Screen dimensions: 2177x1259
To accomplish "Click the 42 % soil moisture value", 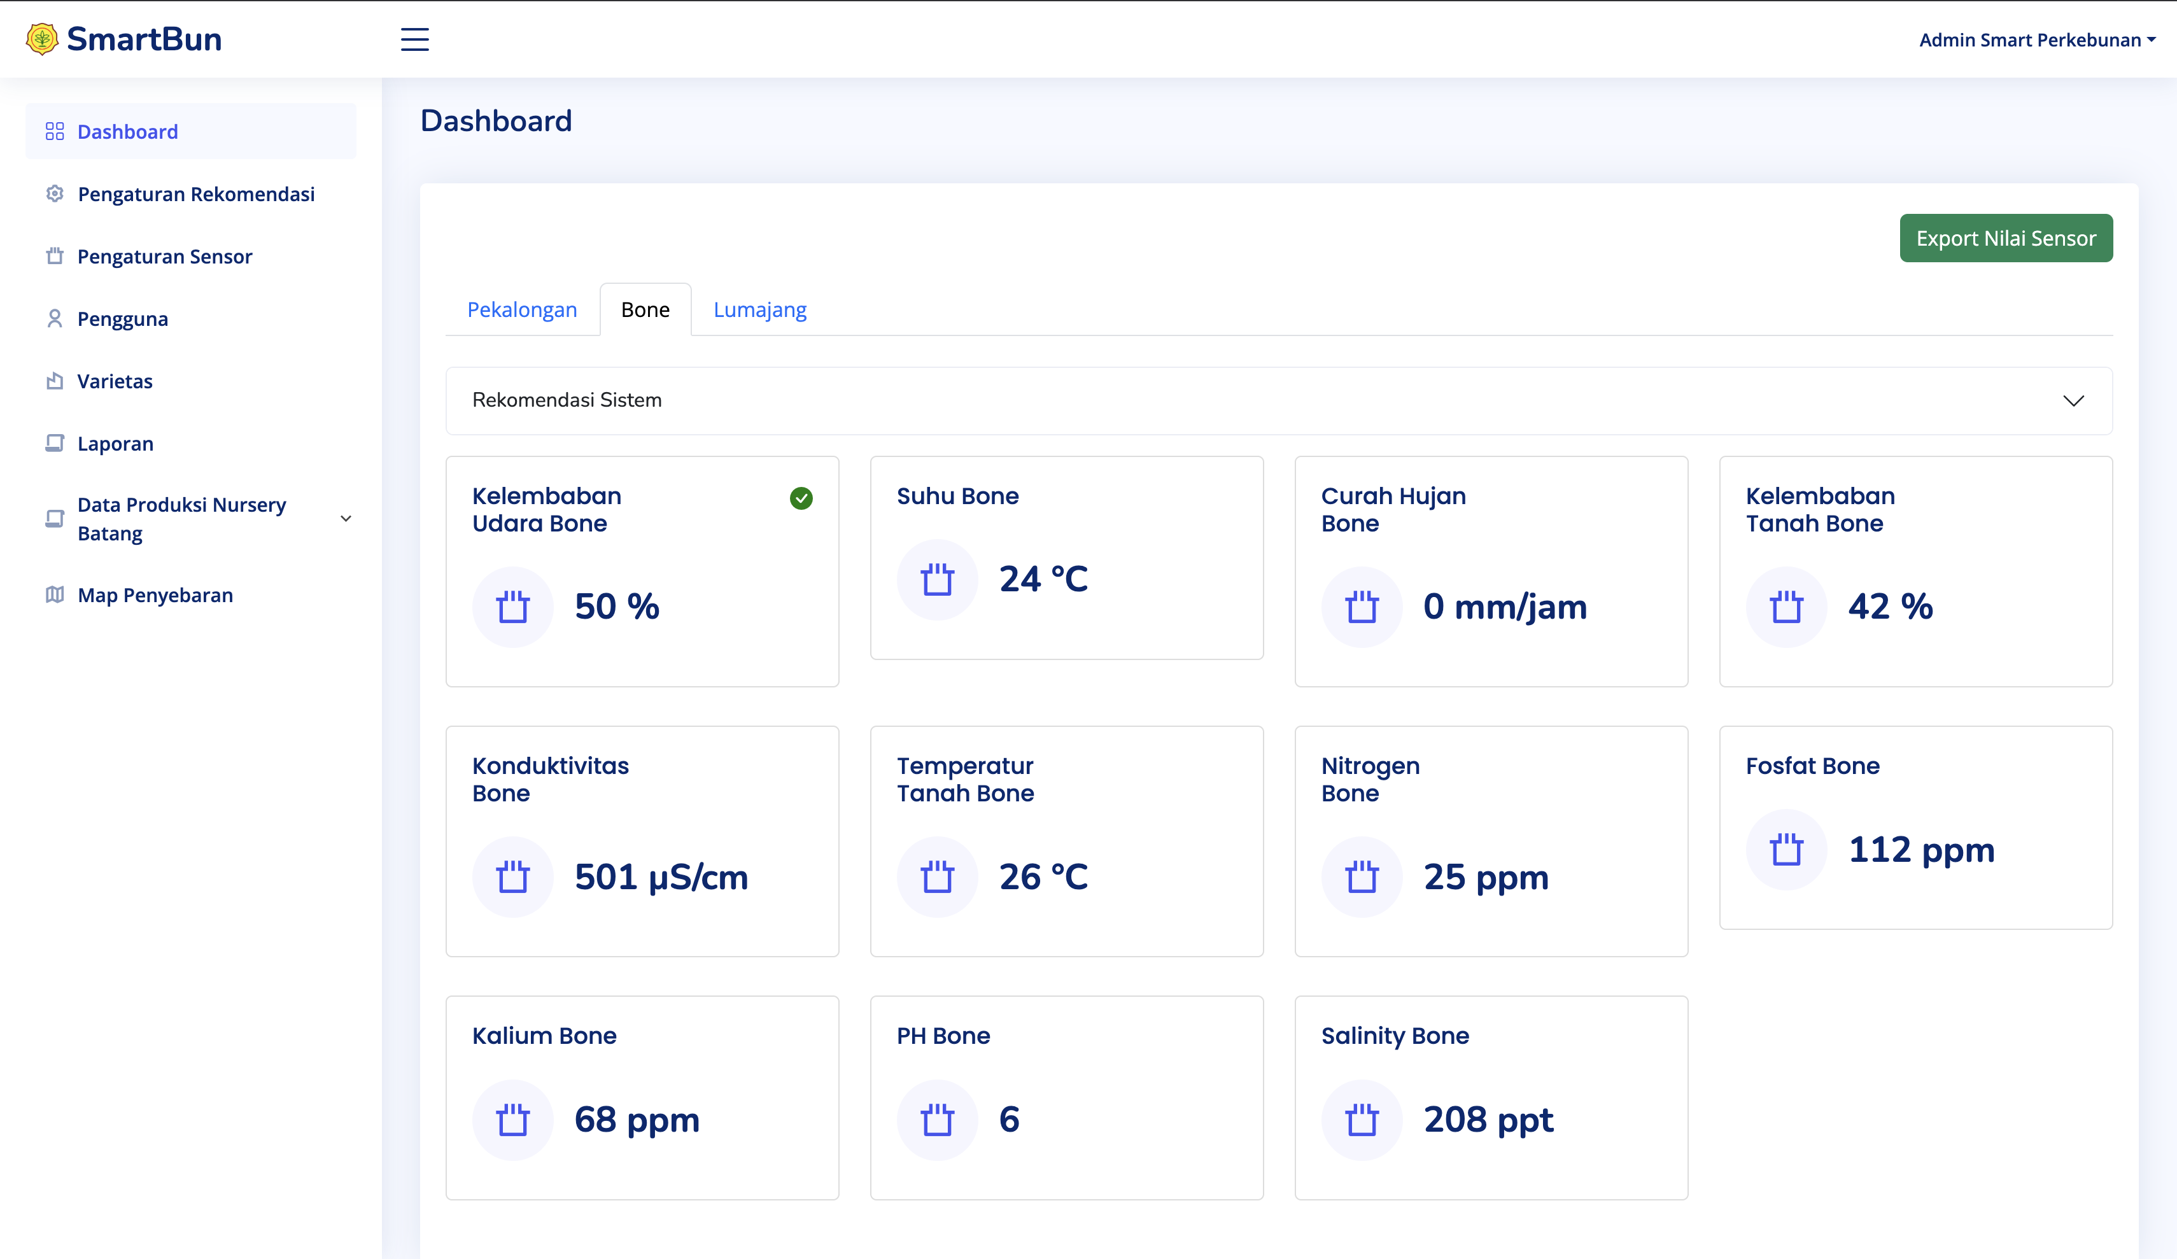I will 1890,607.
